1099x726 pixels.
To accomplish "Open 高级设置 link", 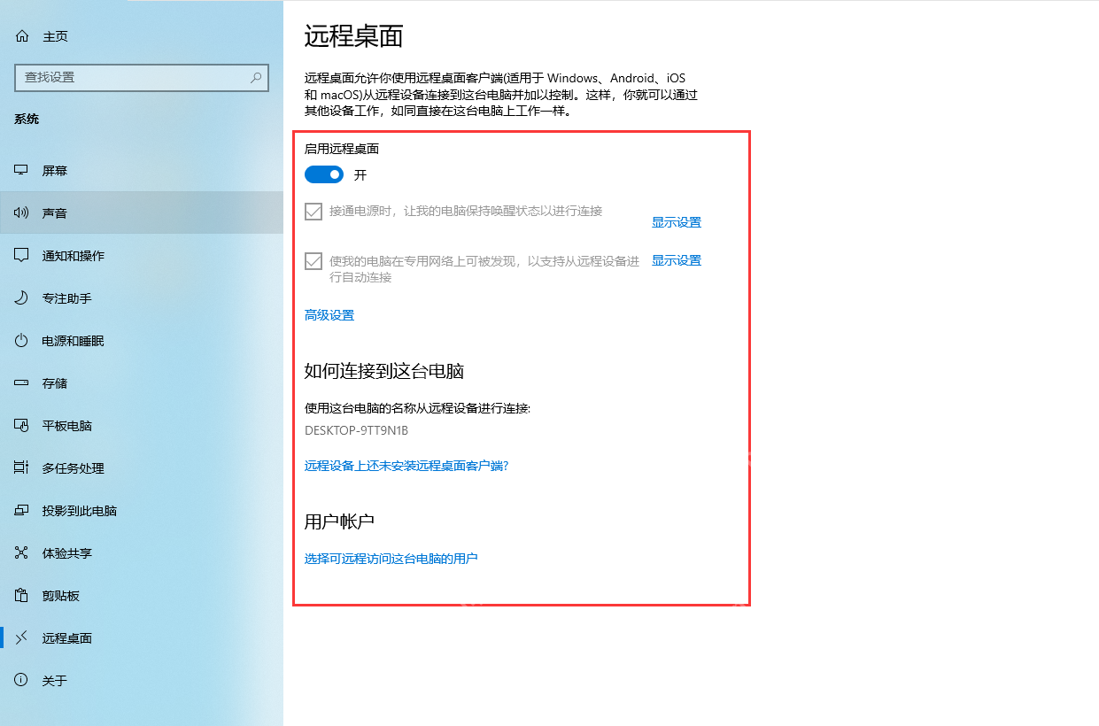I will point(329,315).
